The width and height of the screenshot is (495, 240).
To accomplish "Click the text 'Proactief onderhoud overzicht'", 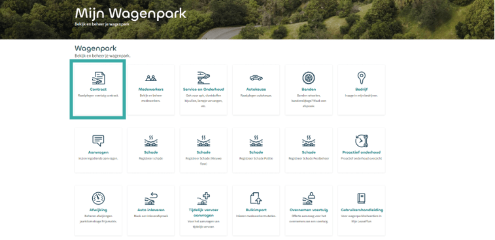I will point(361,158).
